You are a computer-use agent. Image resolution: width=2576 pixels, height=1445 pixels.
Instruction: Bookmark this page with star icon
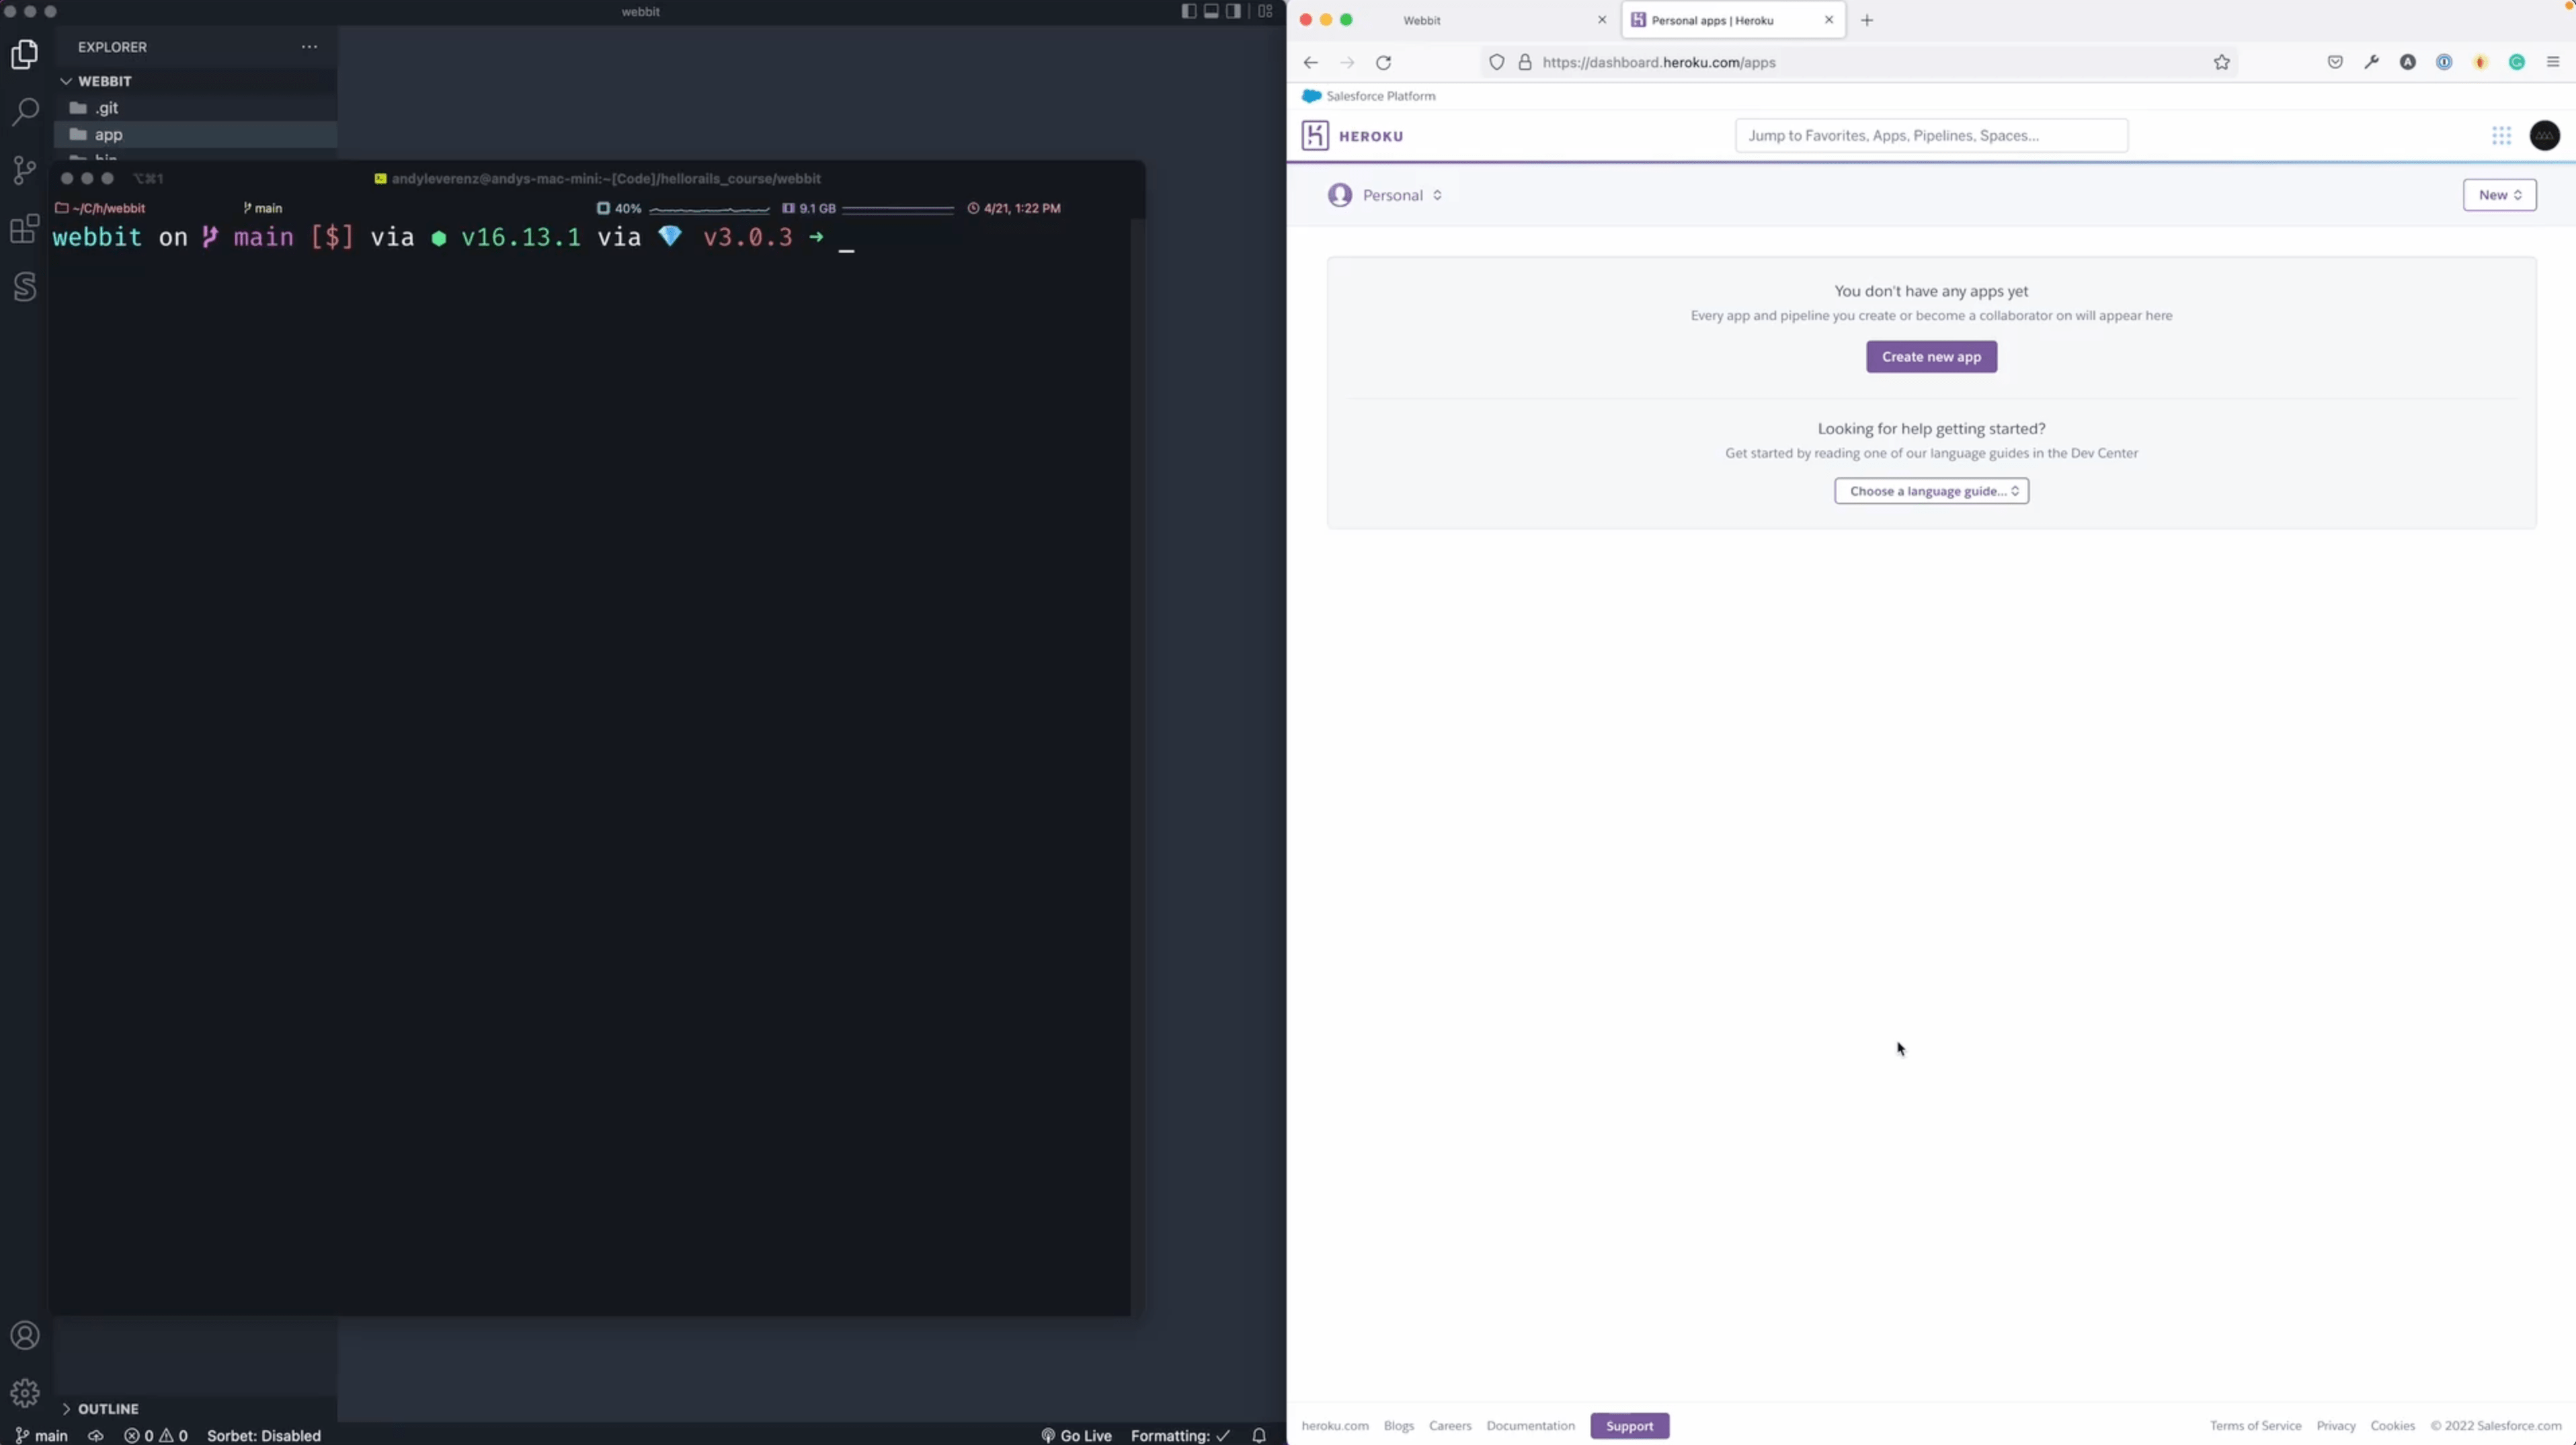[2222, 62]
